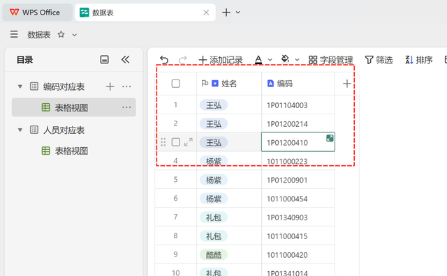
Task: Collapse the 编码对应表 tree node
Action: pyautogui.click(x=20, y=86)
